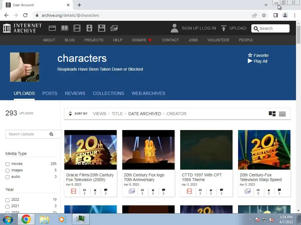Open the Chrome tab search chevron
Viewport: 301px width, 225px height.
pyautogui.click(x=266, y=5)
